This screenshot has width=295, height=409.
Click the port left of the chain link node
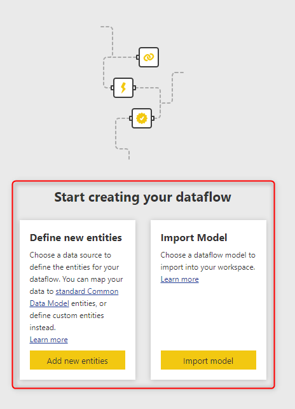(x=137, y=57)
